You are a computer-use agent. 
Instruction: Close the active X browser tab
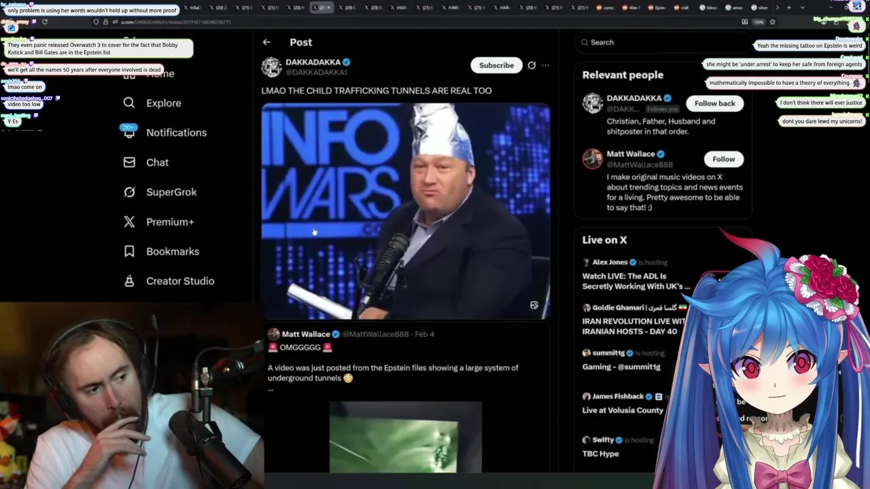[x=329, y=7]
